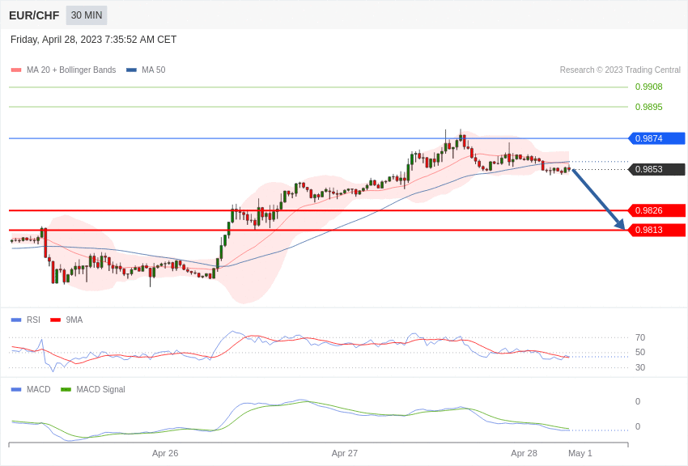Click the Apr 27 date axis label
688x466 pixels.
pos(344,453)
